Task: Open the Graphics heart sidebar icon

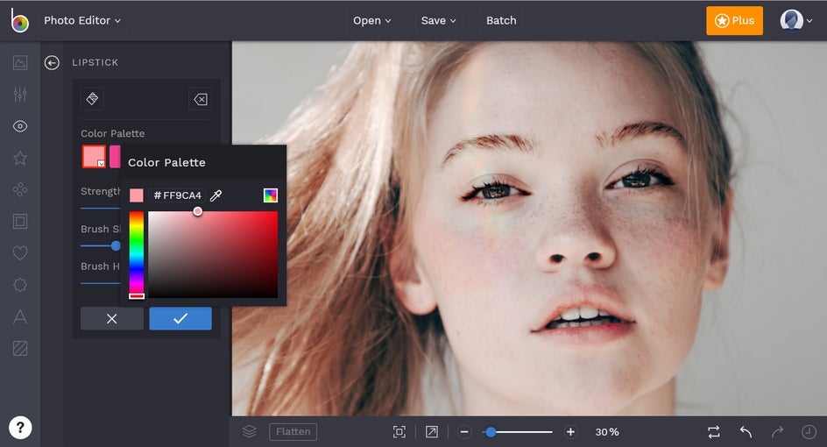Action: (20, 253)
